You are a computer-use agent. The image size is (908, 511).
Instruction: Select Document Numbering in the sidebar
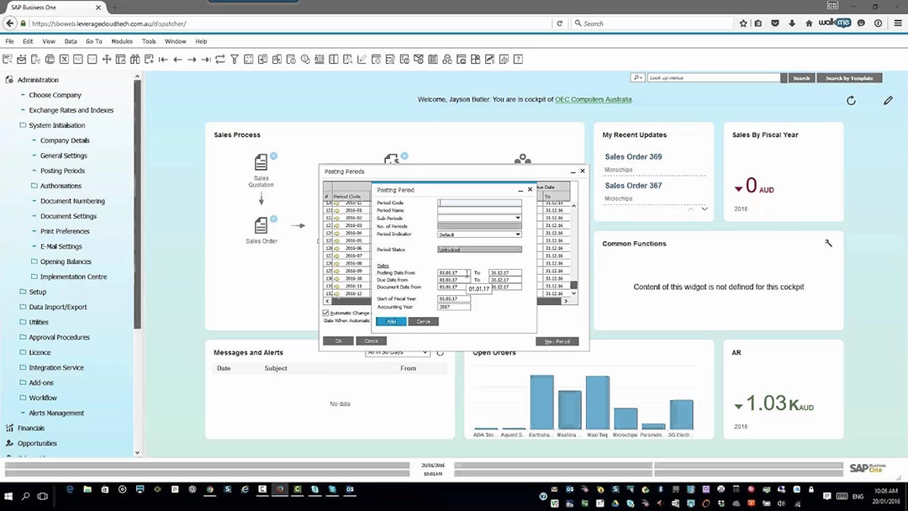(x=72, y=201)
